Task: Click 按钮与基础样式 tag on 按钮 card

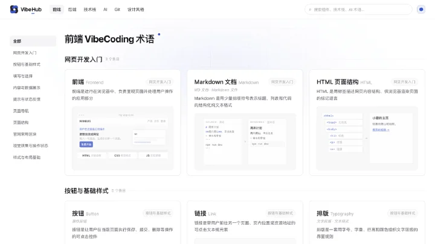Action: pos(158,213)
